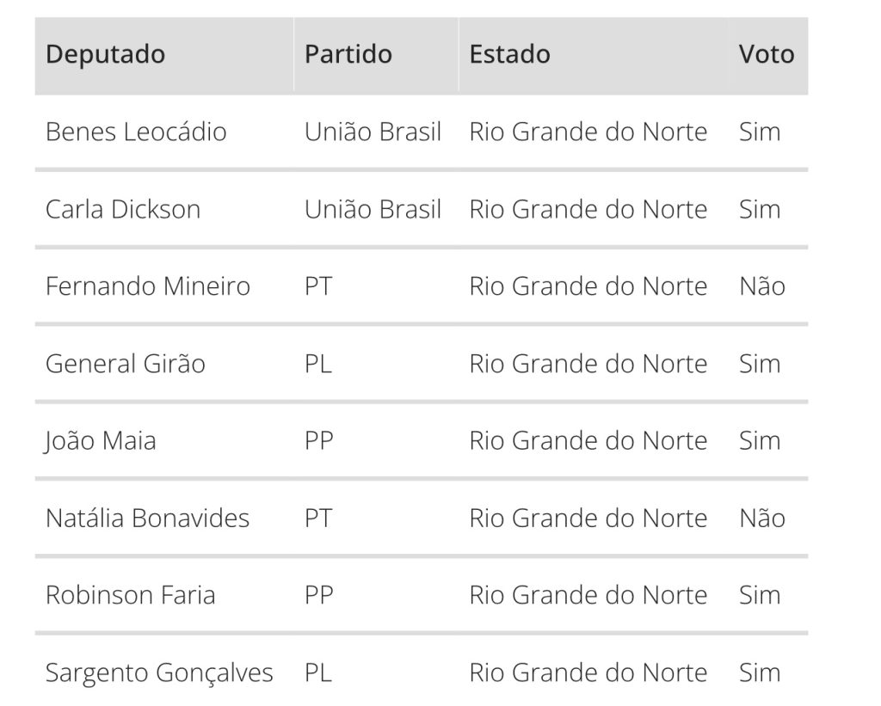Click PL party in General Girão's row
Viewport: 881px width, 706px height.
(x=318, y=364)
